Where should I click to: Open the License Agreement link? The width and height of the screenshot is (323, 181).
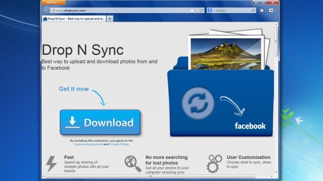pyautogui.click(x=88, y=144)
